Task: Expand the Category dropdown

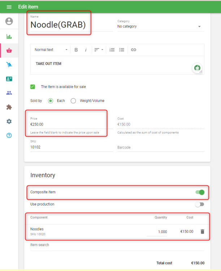Action: (199, 27)
